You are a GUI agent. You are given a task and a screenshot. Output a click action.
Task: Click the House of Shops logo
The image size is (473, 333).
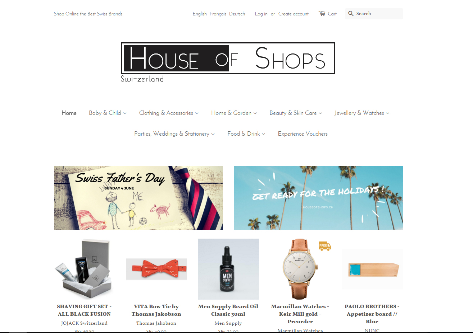(x=228, y=62)
